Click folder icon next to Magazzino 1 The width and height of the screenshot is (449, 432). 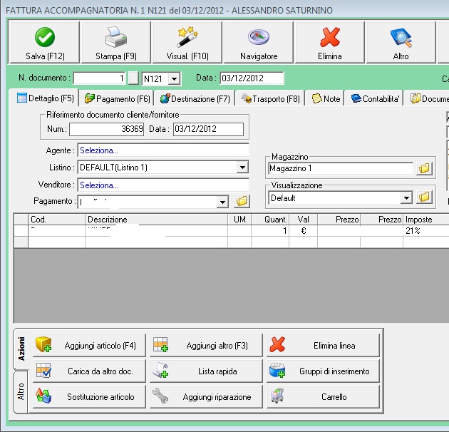(x=424, y=168)
